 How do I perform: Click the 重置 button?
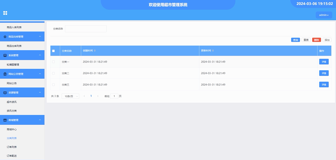(x=306, y=40)
